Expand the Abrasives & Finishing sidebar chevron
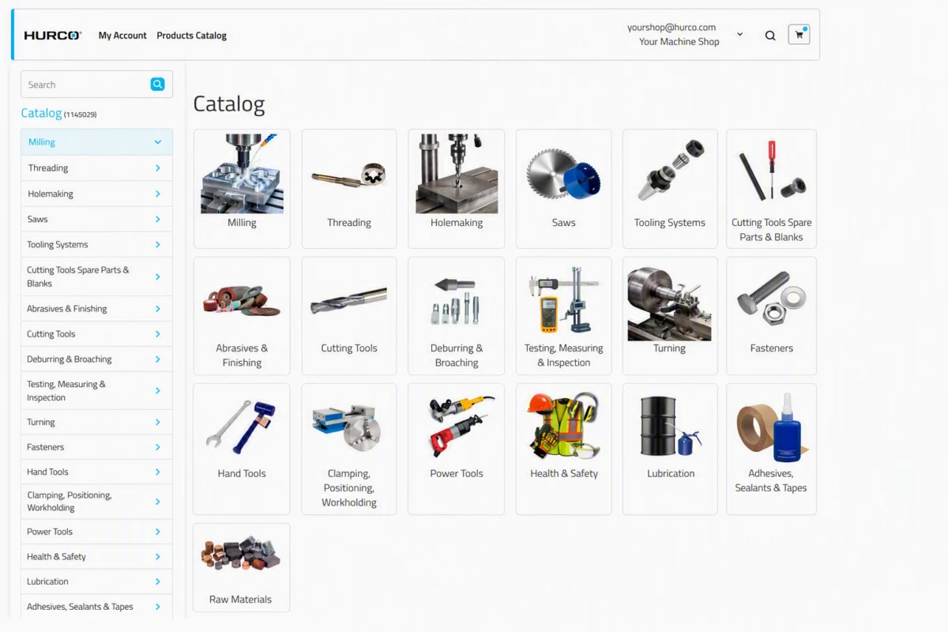 158,309
